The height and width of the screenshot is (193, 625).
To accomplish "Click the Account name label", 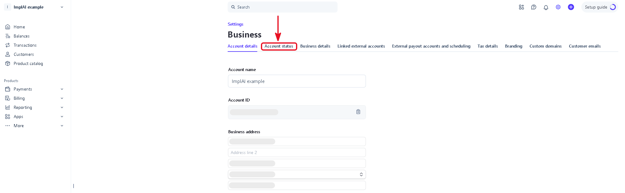I will pos(242,70).
